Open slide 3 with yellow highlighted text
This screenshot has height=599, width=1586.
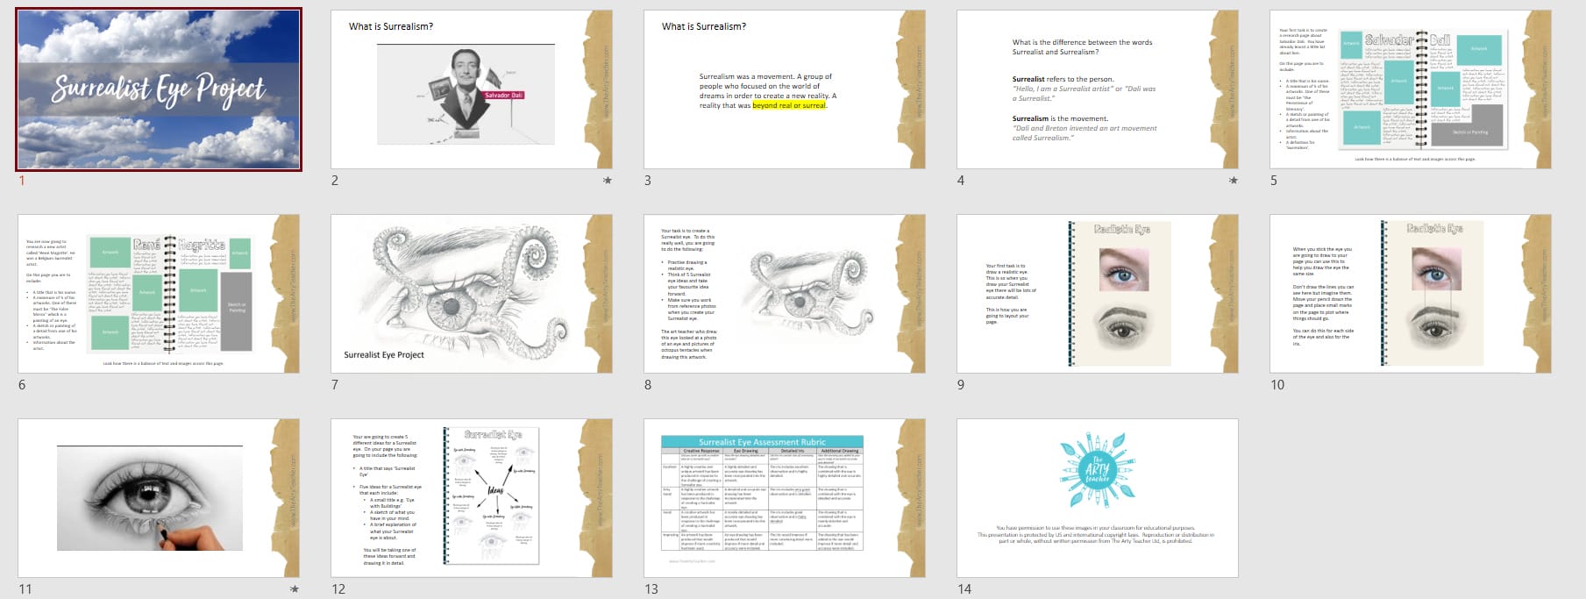pyautogui.click(x=784, y=89)
